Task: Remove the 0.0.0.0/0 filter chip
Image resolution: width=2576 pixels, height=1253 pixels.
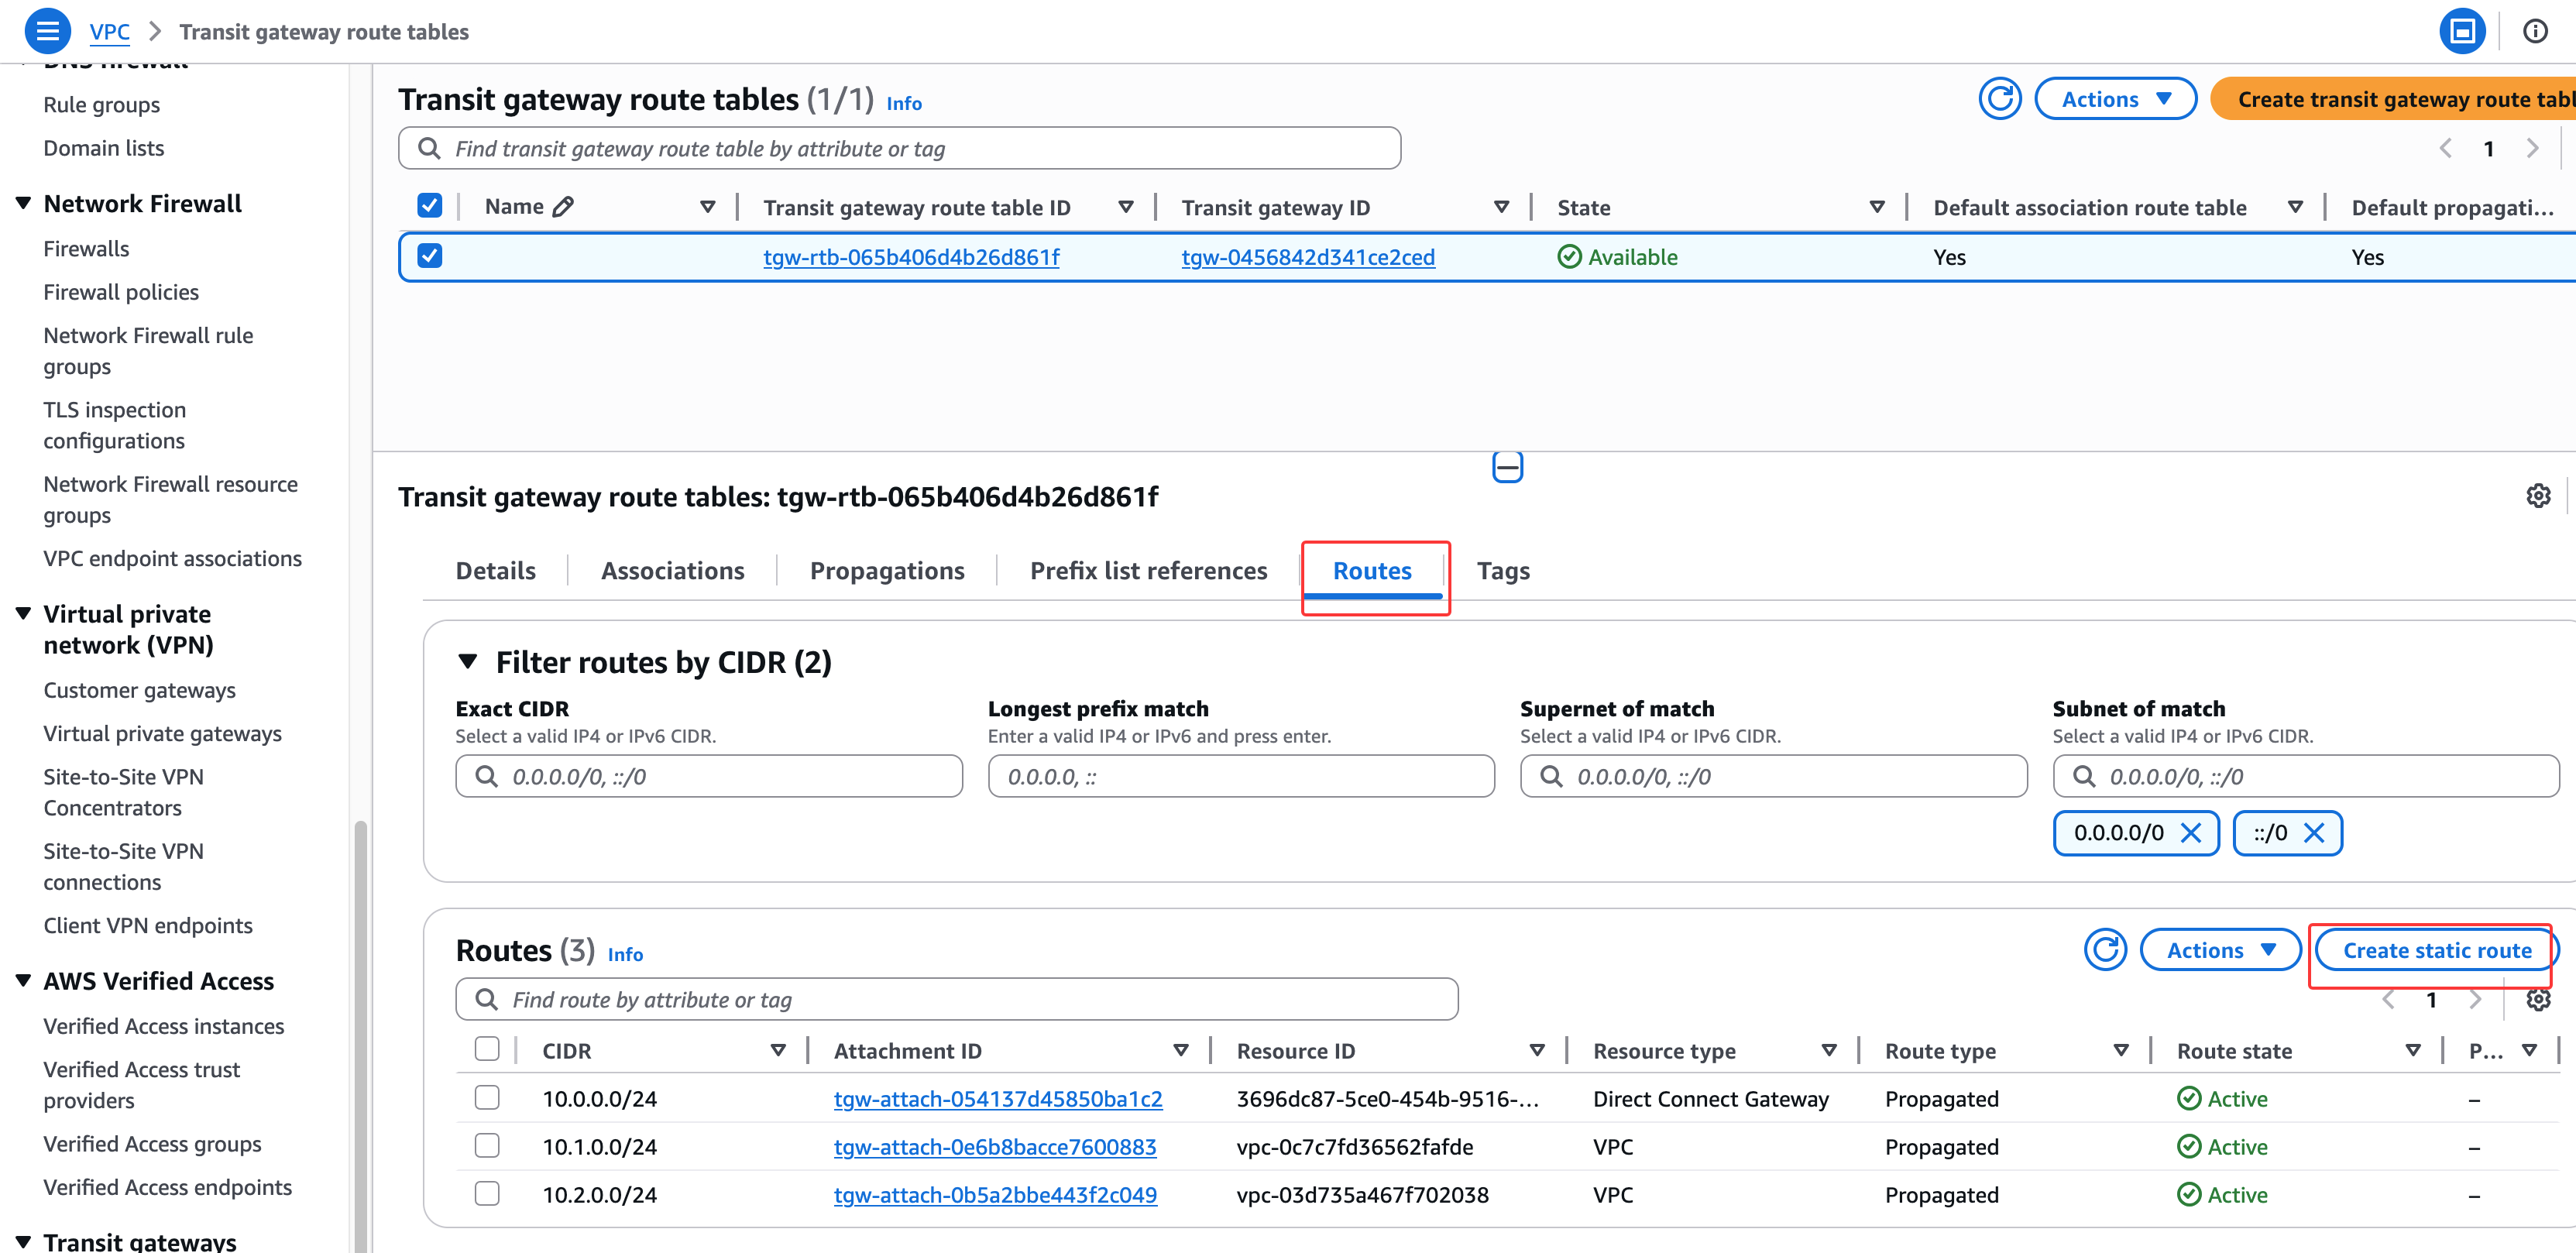Action: [2190, 833]
